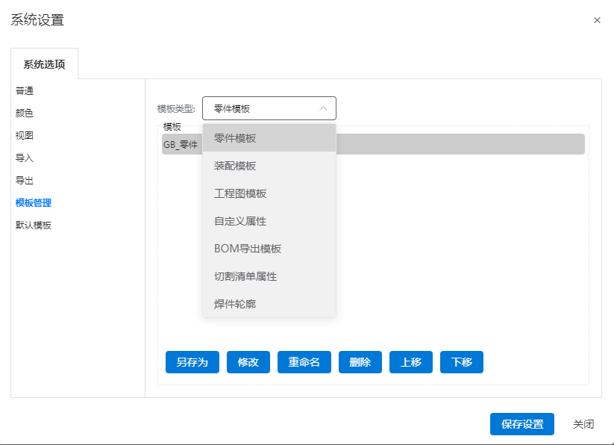Save the settings with 保存设置
This screenshot has height=445, width=614.
[x=522, y=424]
